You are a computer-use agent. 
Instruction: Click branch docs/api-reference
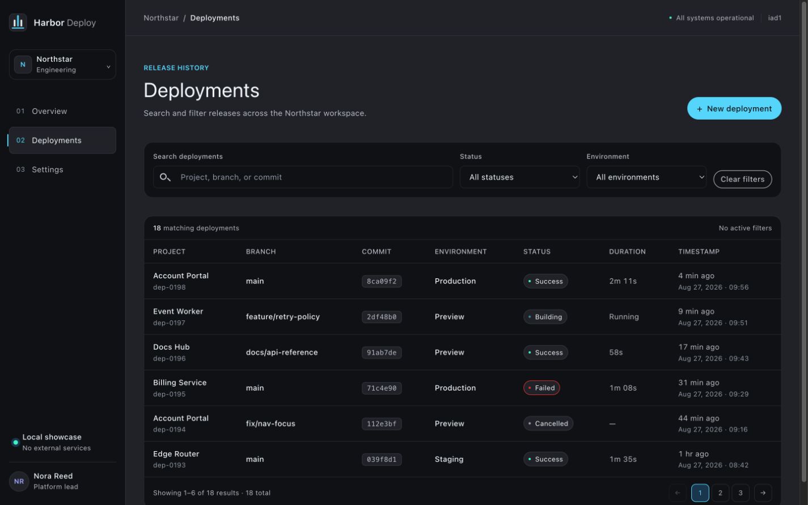[x=282, y=353]
